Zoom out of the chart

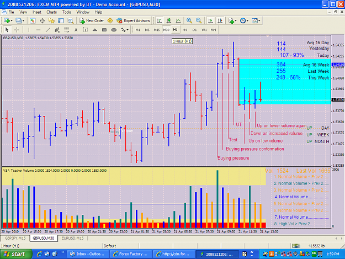[199, 20]
